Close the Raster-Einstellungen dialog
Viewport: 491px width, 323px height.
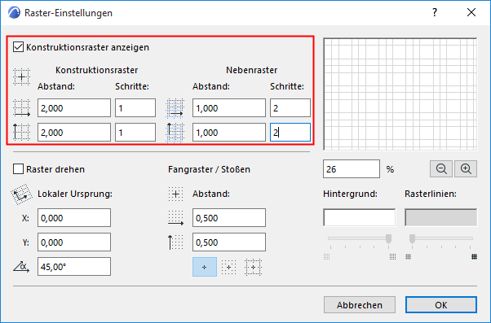(471, 12)
